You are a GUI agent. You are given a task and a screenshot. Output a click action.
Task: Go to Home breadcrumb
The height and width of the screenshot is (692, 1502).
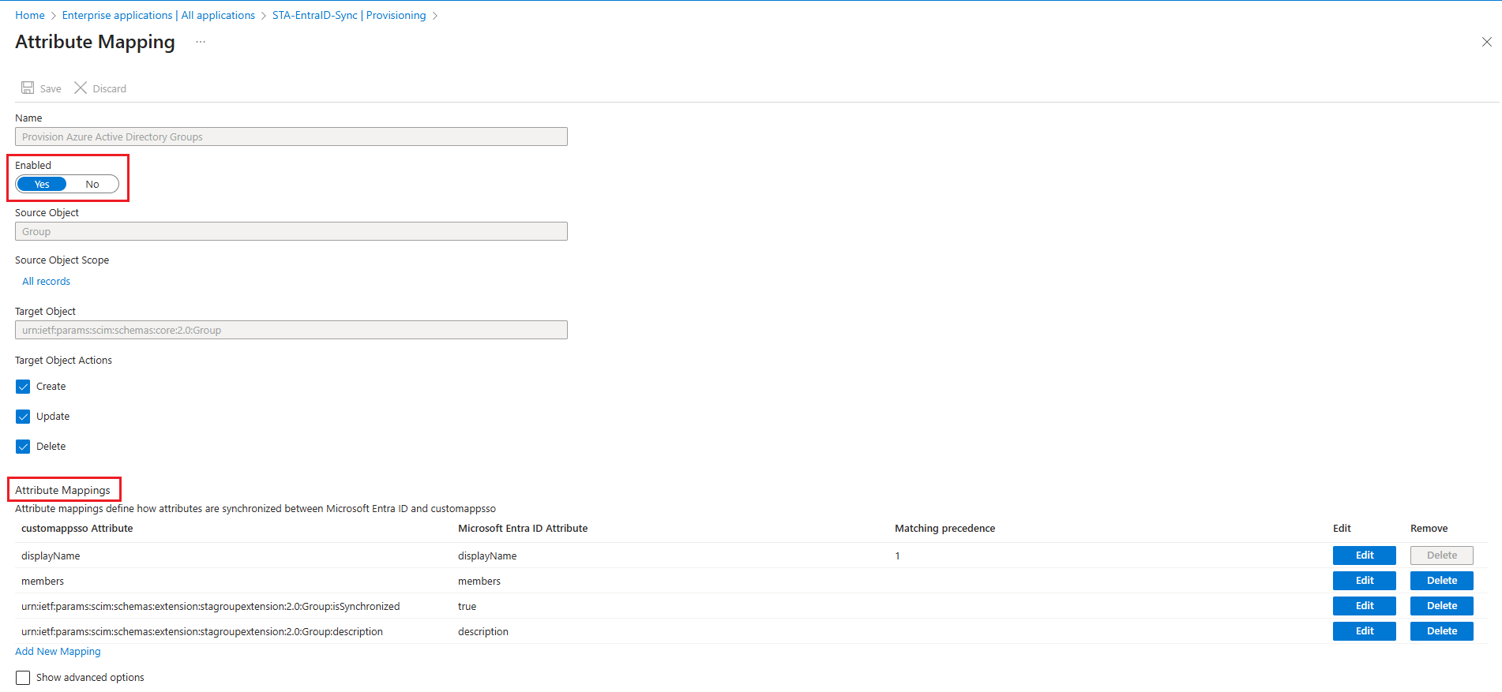(30, 15)
